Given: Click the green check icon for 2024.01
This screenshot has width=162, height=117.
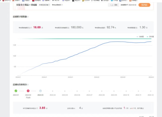Looking at the screenshot, I should (16, 91).
